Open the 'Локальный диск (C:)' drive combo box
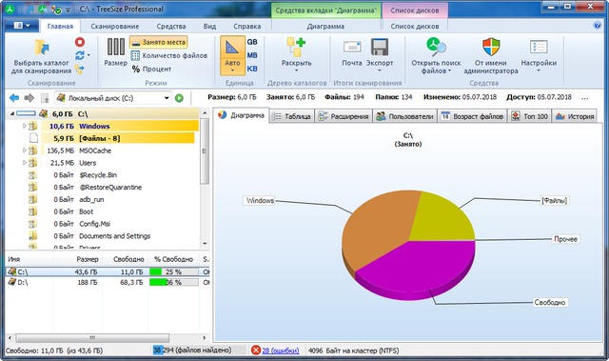Screen dimensions: 609x361 pos(113,98)
